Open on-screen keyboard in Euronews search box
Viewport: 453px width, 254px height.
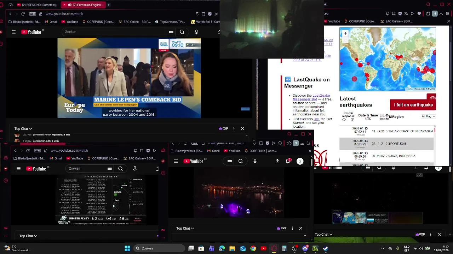pyautogui.click(x=171, y=32)
